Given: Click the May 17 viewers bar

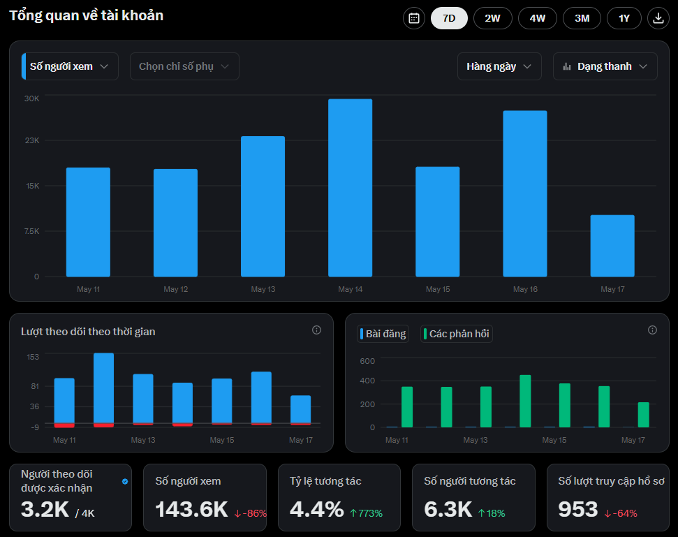Looking at the screenshot, I should [x=612, y=246].
